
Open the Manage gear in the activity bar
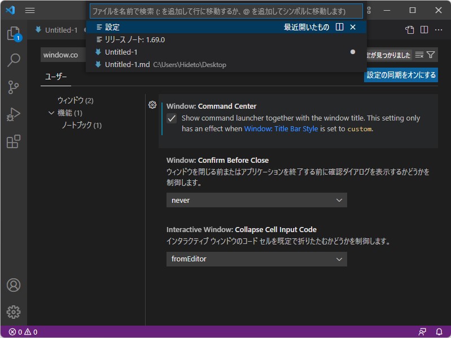[x=14, y=312]
